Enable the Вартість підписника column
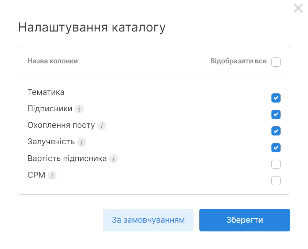The width and height of the screenshot is (308, 249). (276, 164)
